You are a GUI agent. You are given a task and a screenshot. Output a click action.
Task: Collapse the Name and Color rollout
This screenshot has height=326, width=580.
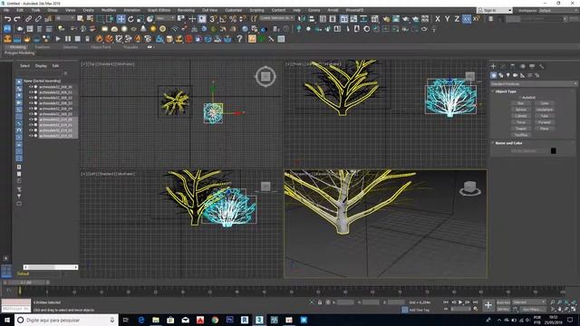[x=508, y=143]
